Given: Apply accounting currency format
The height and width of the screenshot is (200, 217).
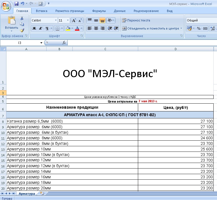Looking at the screenshot, I should pos(189,28).
